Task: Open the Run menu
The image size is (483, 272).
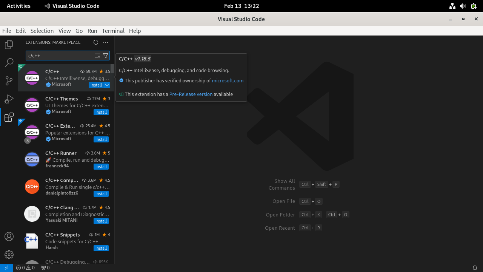Action: point(92,31)
